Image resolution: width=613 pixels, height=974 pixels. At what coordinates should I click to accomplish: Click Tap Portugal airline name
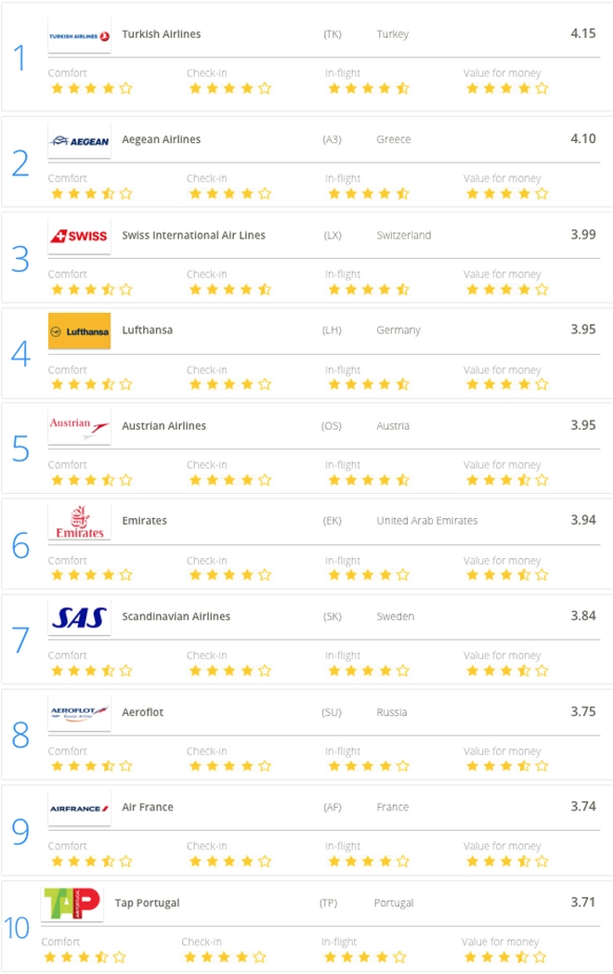point(147,903)
